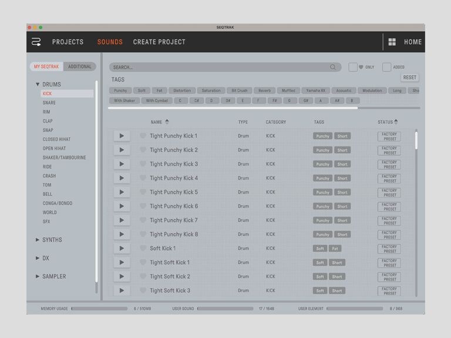Click into the SEARCH field
451x338 pixels.
221,67
